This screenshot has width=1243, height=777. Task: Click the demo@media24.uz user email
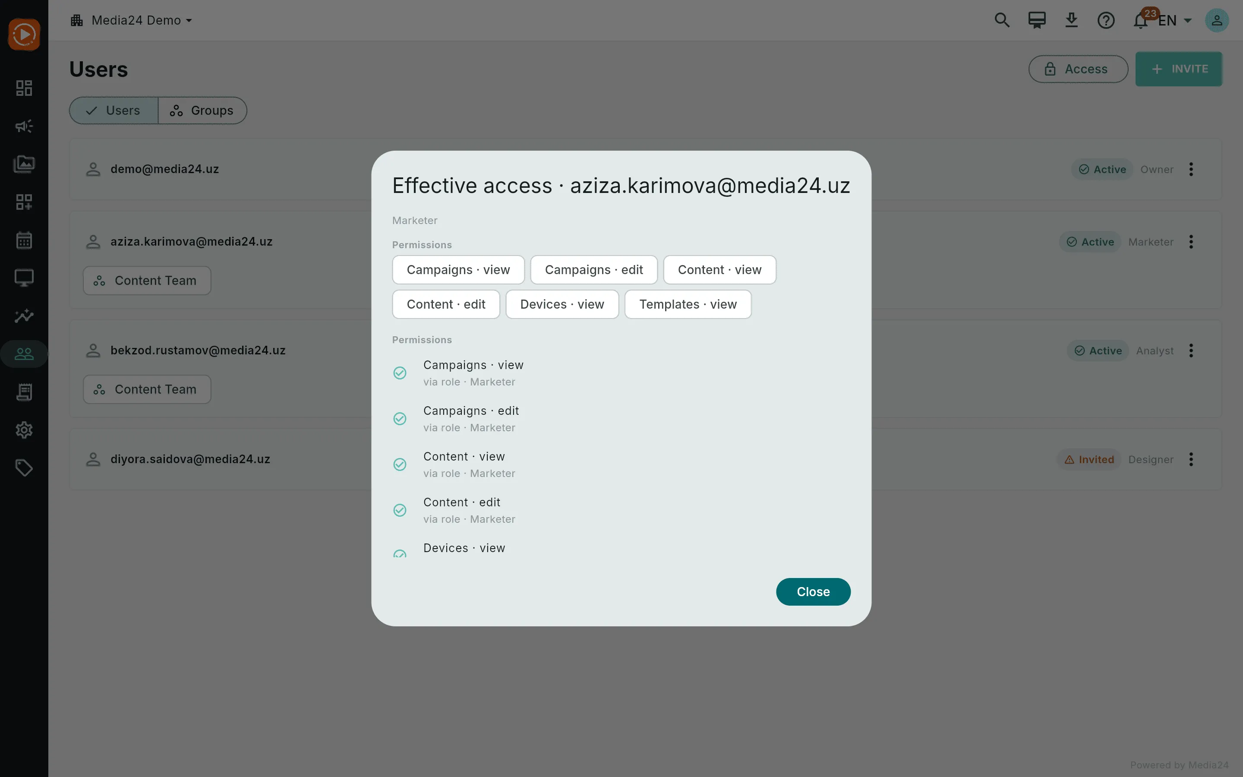click(x=164, y=169)
